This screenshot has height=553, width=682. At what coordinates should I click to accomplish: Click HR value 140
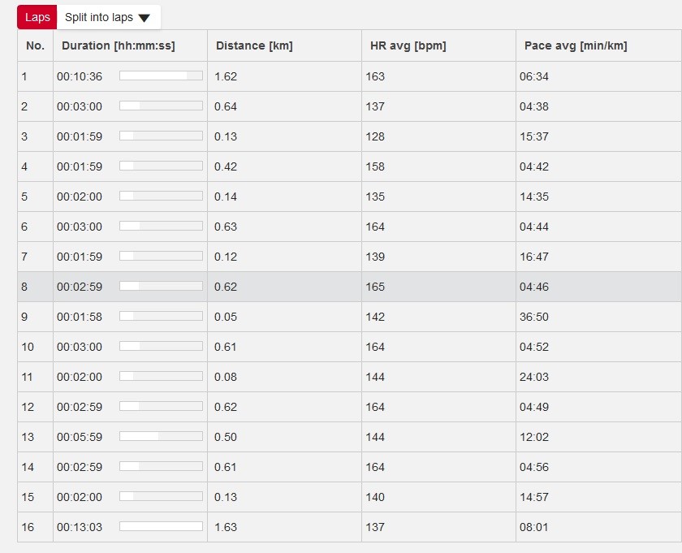click(375, 497)
